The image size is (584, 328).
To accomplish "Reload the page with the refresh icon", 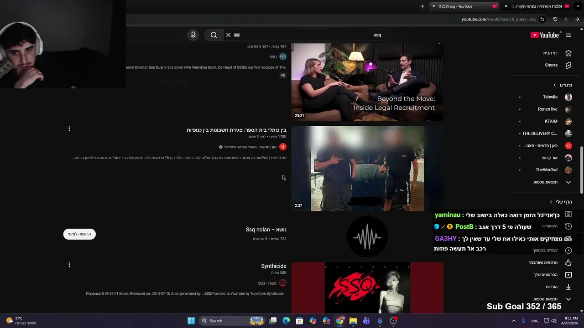I will pyautogui.click(x=555, y=19).
